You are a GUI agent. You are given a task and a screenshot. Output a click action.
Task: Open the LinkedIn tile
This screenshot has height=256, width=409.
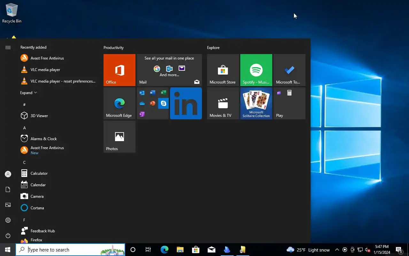(186, 103)
